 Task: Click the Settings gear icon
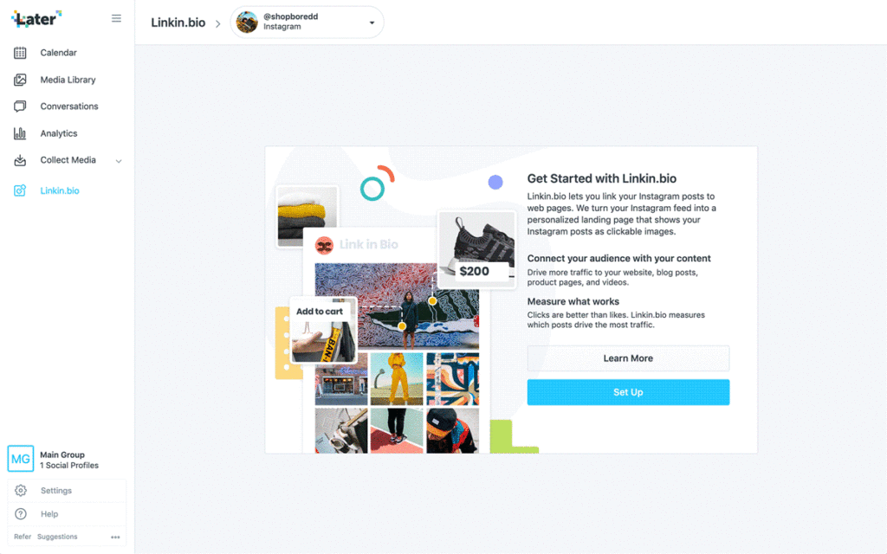[x=21, y=491]
